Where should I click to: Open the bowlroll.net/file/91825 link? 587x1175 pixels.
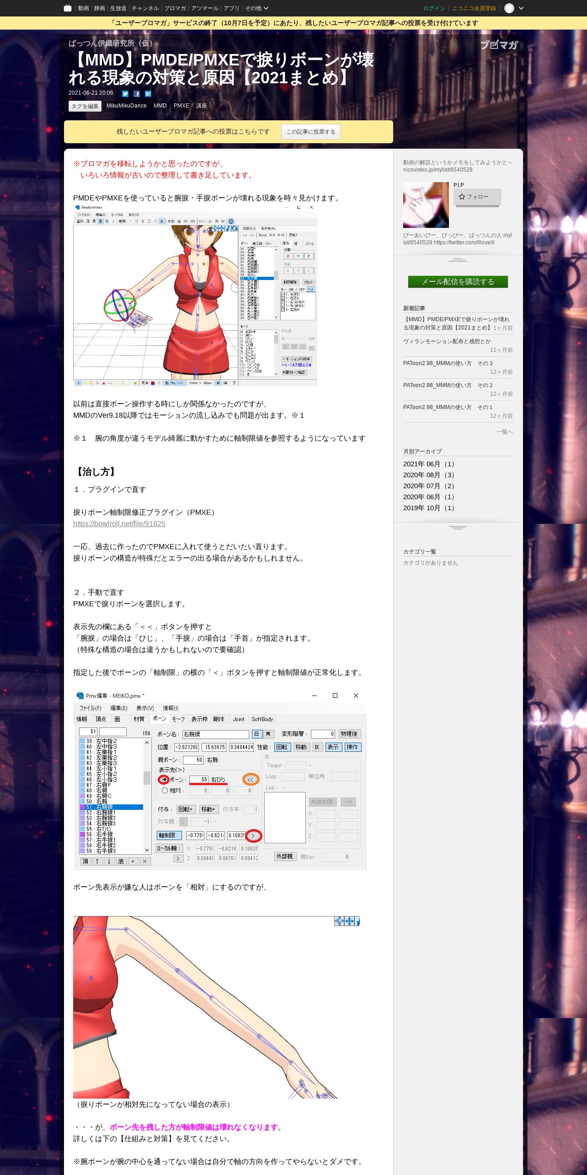click(119, 523)
